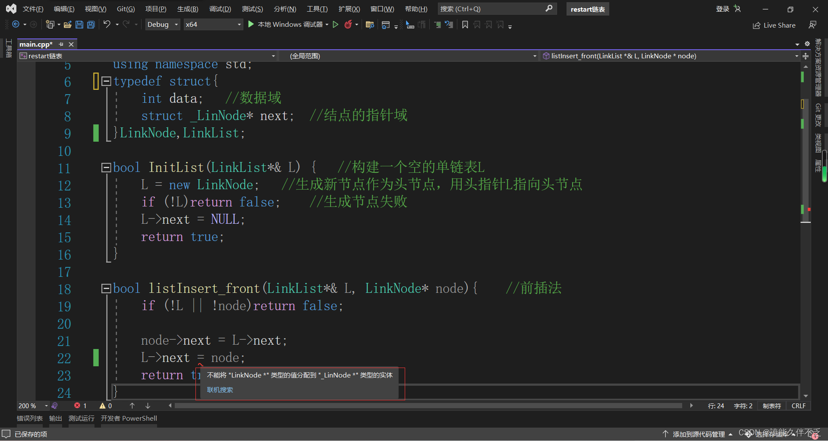Click the 联机搜索 link in error tooltip
Image resolution: width=828 pixels, height=441 pixels.
coord(220,390)
